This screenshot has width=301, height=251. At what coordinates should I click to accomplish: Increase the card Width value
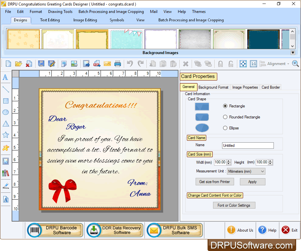[229, 161]
